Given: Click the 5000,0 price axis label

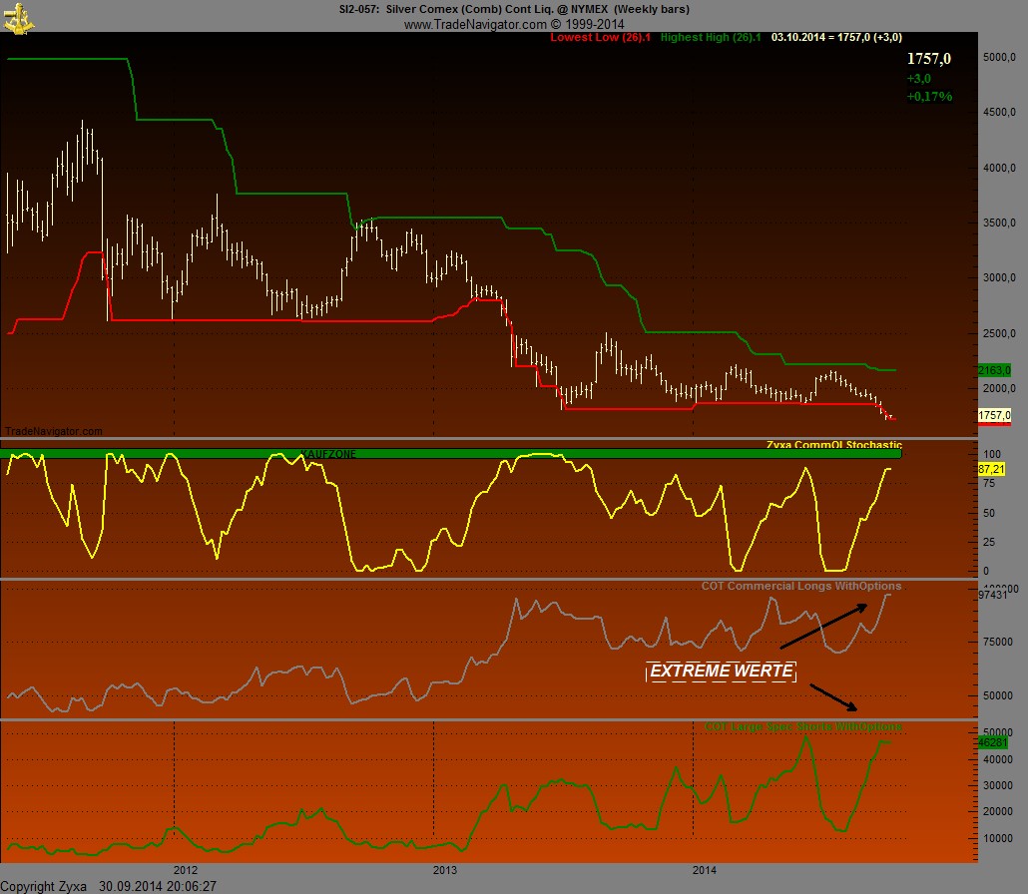Looking at the screenshot, I should point(999,58).
